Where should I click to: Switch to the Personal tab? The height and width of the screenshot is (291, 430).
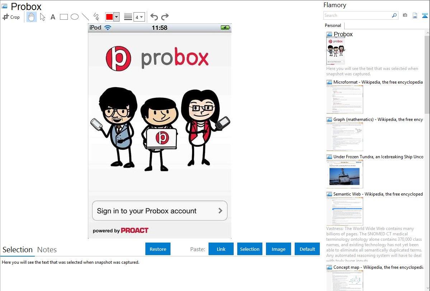coord(333,25)
